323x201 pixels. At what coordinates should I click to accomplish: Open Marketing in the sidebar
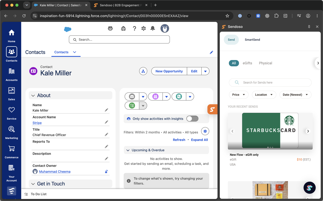[12, 132]
